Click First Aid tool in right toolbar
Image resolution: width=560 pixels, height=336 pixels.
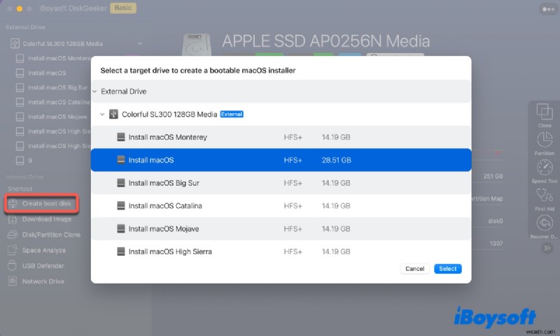click(545, 199)
